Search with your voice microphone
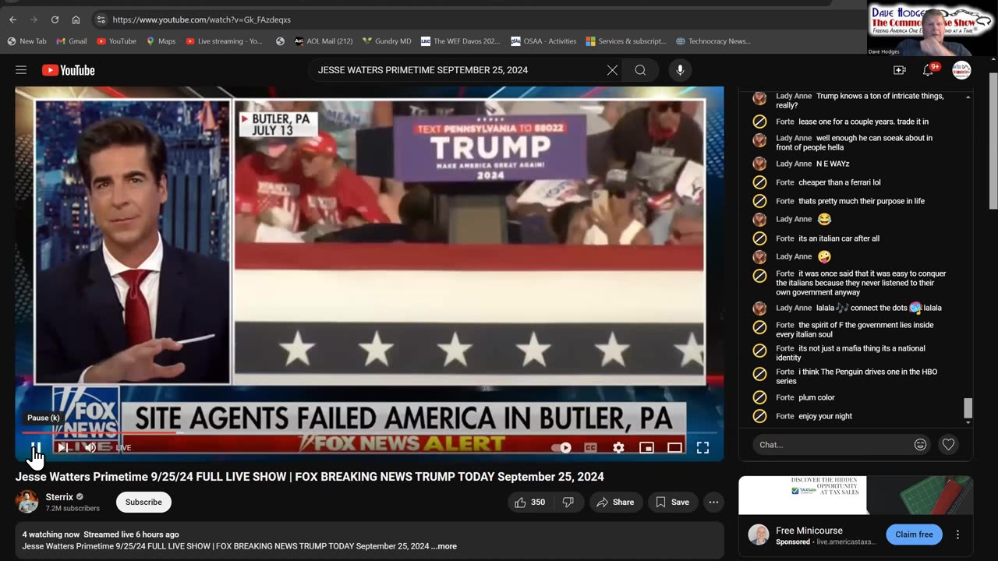 (x=680, y=70)
